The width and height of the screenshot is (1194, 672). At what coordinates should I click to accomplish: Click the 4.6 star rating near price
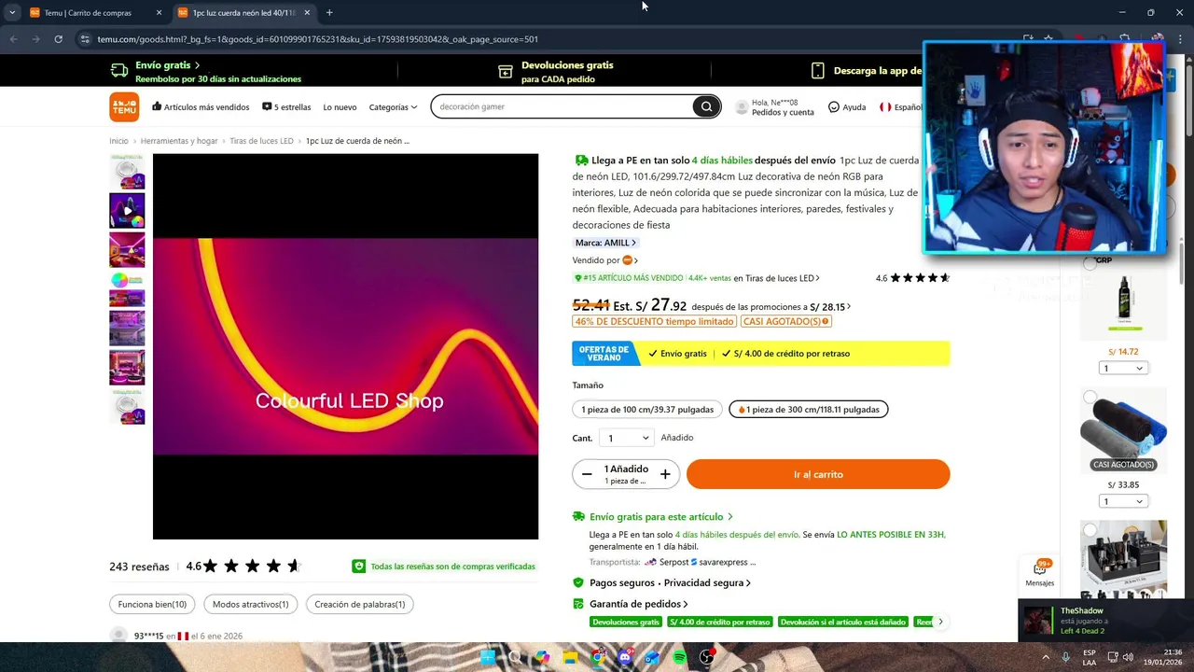click(x=912, y=278)
